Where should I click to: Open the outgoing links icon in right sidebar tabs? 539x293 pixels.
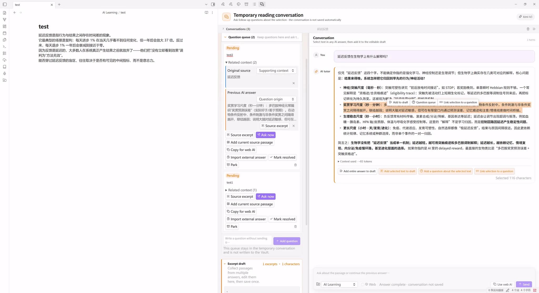[x=231, y=4]
